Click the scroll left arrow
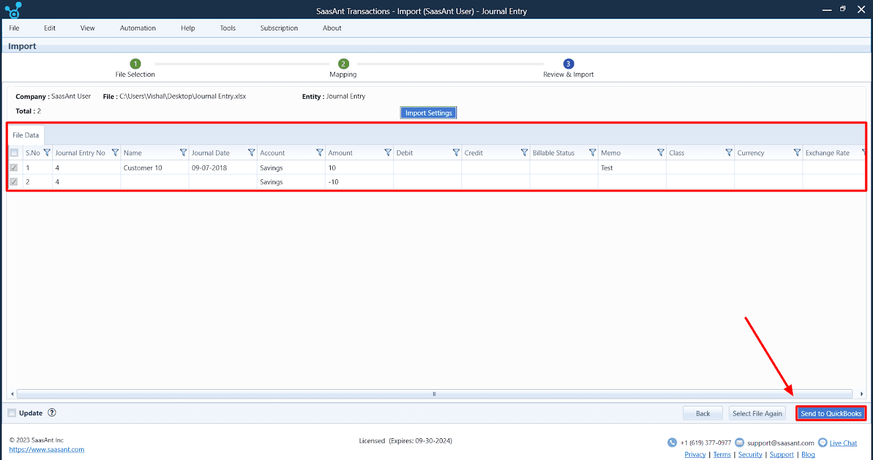The width and height of the screenshot is (873, 460). [x=13, y=394]
